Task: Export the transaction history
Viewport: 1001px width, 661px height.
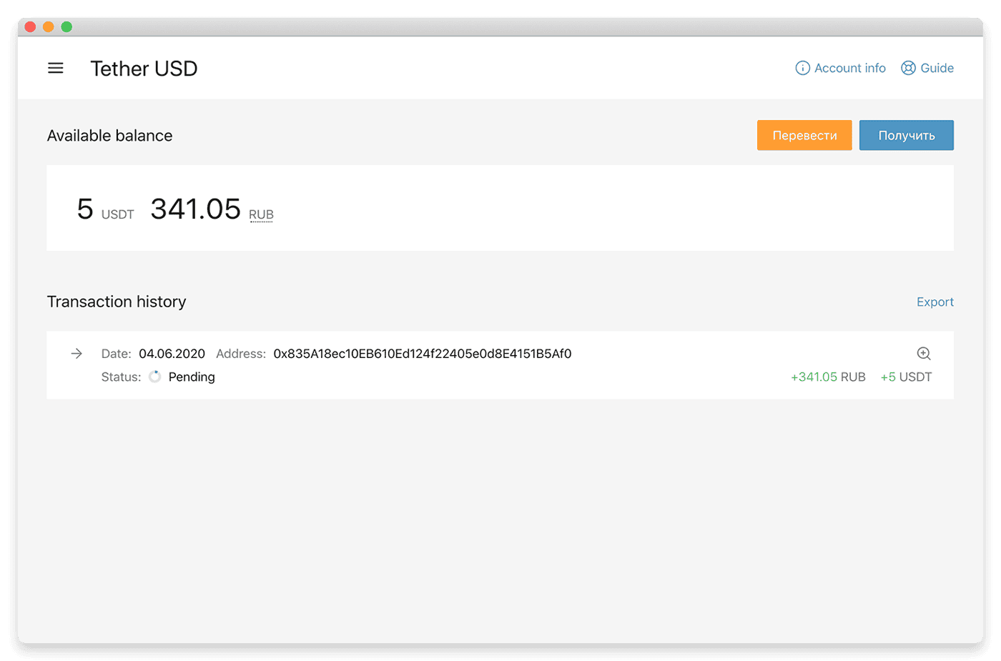Action: 935,302
